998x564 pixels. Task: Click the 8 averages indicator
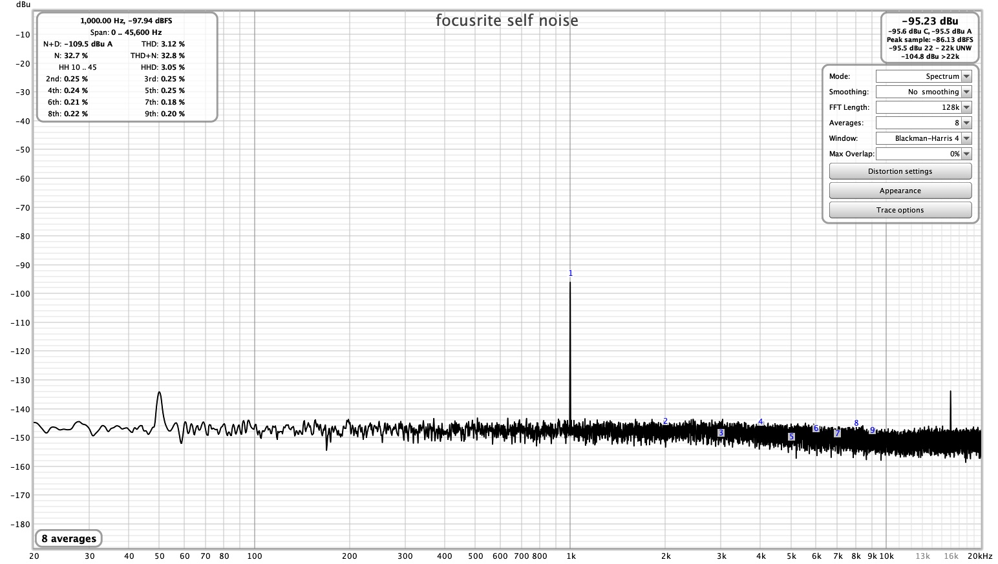[x=69, y=538]
